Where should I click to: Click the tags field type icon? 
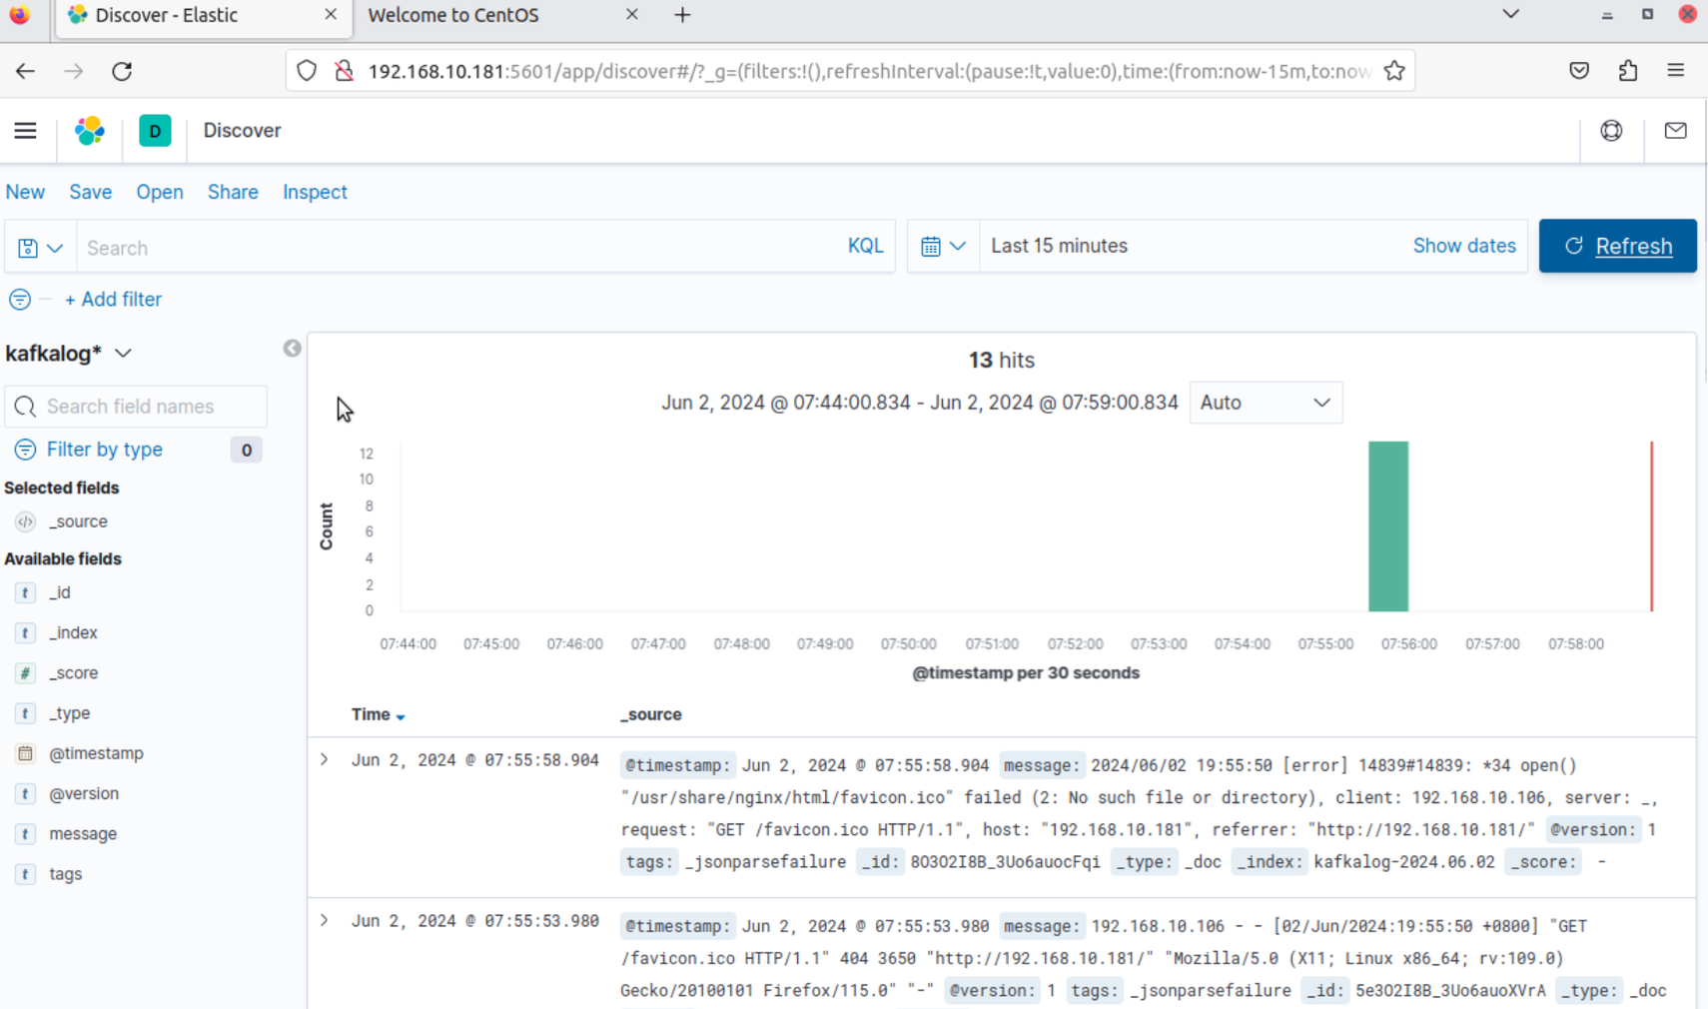(x=25, y=874)
